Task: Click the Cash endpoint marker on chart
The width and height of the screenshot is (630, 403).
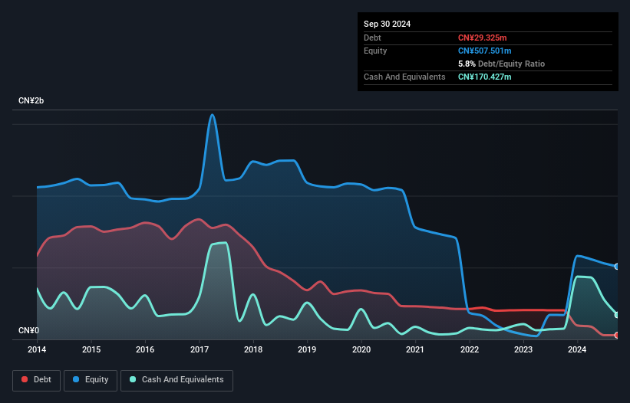Action: point(617,315)
